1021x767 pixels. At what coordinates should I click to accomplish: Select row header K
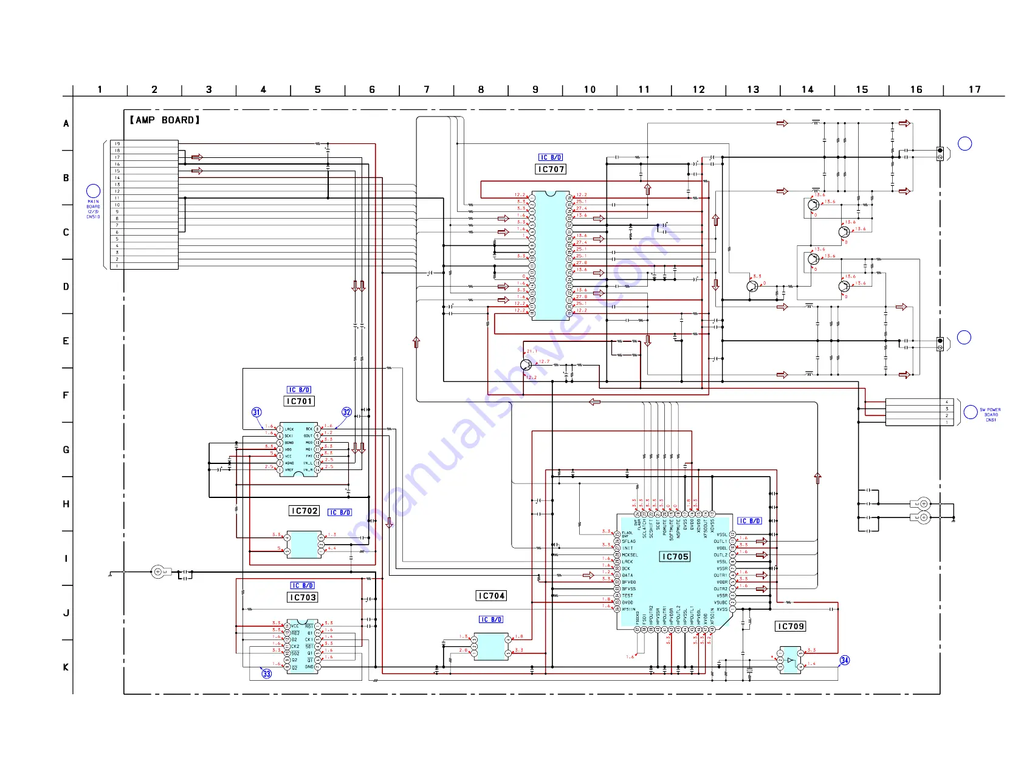click(66, 667)
